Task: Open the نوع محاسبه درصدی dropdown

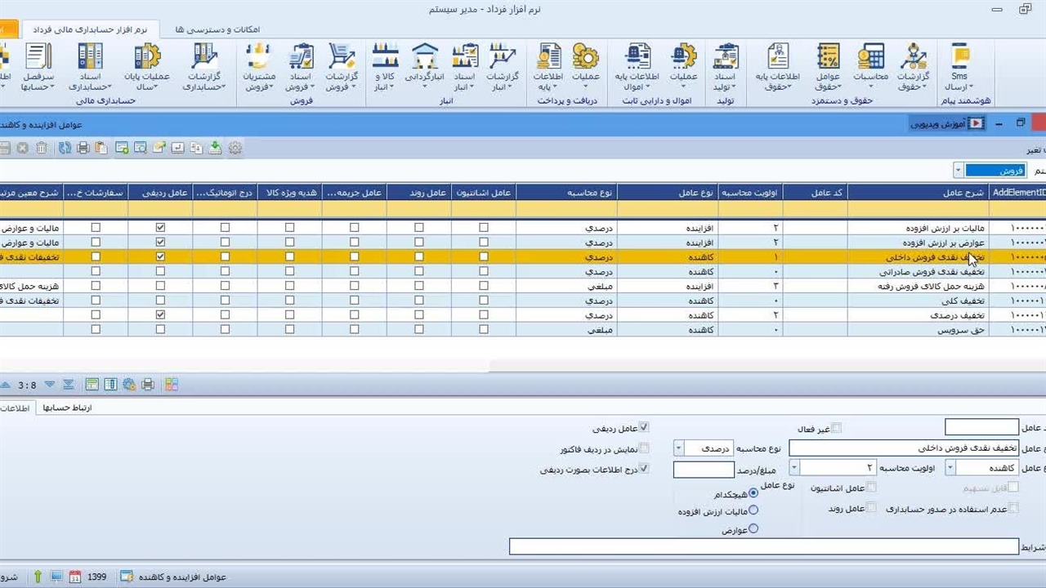Action: (x=679, y=448)
